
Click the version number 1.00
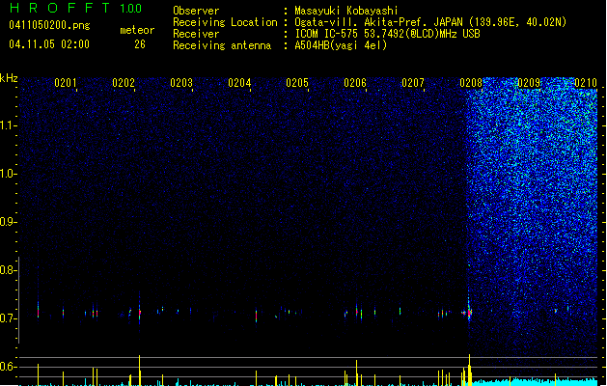coord(131,8)
